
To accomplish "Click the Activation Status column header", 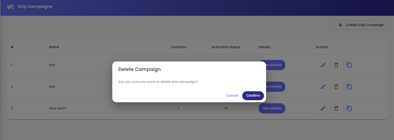I will (226, 47).
